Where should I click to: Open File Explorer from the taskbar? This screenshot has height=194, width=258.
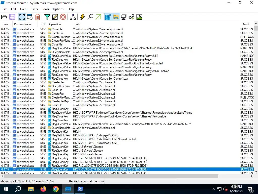click(31, 189)
